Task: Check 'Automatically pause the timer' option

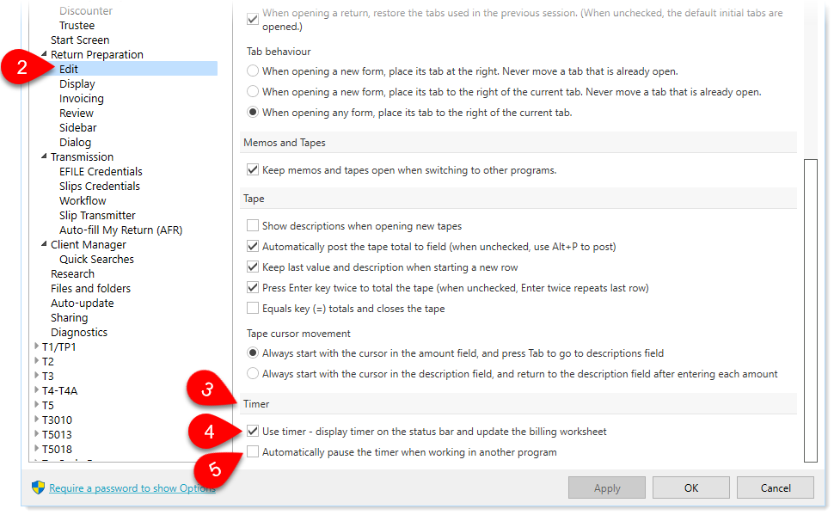Action: [x=253, y=451]
